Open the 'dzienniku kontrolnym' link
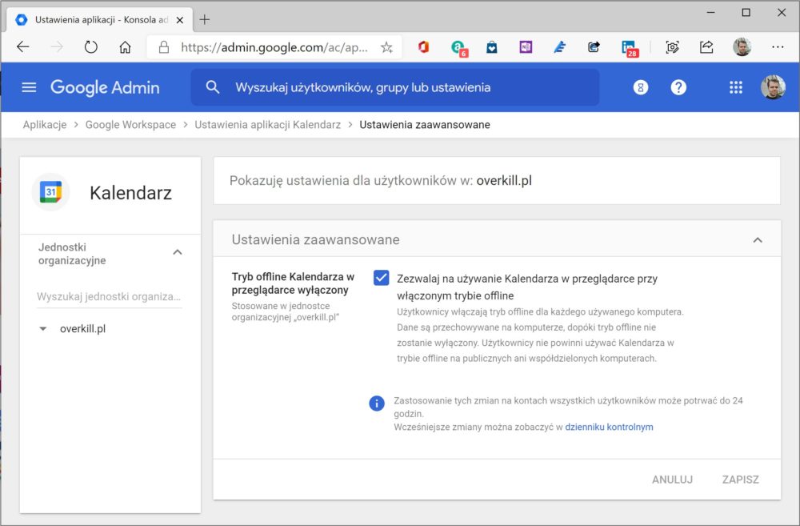 click(x=609, y=427)
